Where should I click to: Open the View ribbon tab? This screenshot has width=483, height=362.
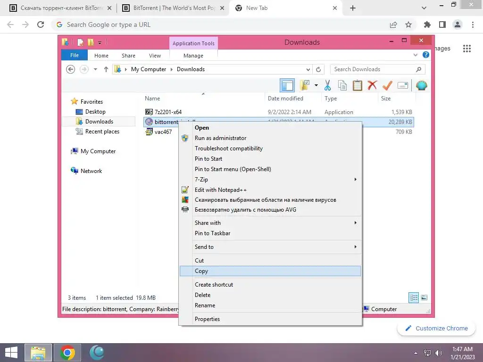(155, 56)
